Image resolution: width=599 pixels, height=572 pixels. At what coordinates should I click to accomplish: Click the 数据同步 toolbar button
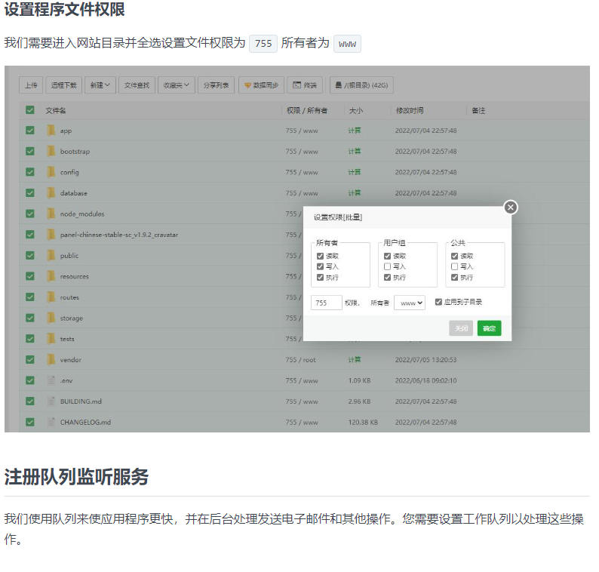261,85
